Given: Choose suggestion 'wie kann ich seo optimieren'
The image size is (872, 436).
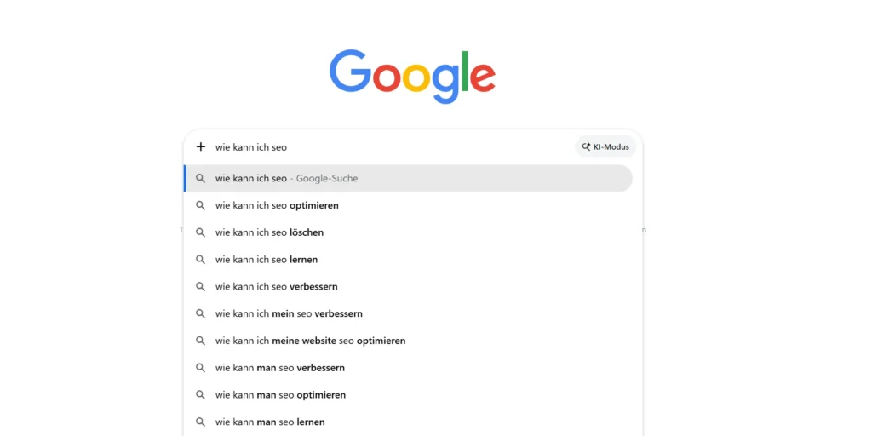Looking at the screenshot, I should (x=277, y=205).
